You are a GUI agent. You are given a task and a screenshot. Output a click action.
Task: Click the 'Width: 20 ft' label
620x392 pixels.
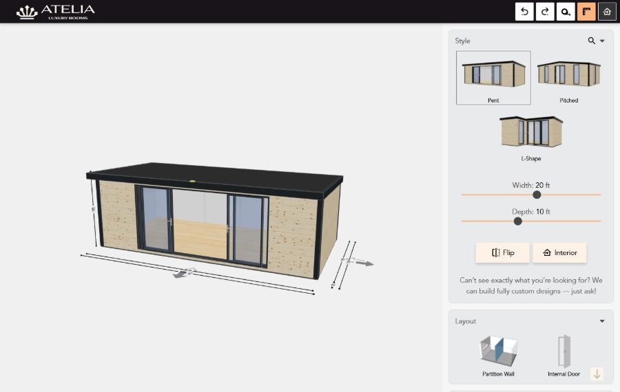point(530,185)
